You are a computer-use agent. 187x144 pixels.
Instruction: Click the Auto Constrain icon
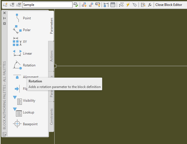(x=84, y=5)
